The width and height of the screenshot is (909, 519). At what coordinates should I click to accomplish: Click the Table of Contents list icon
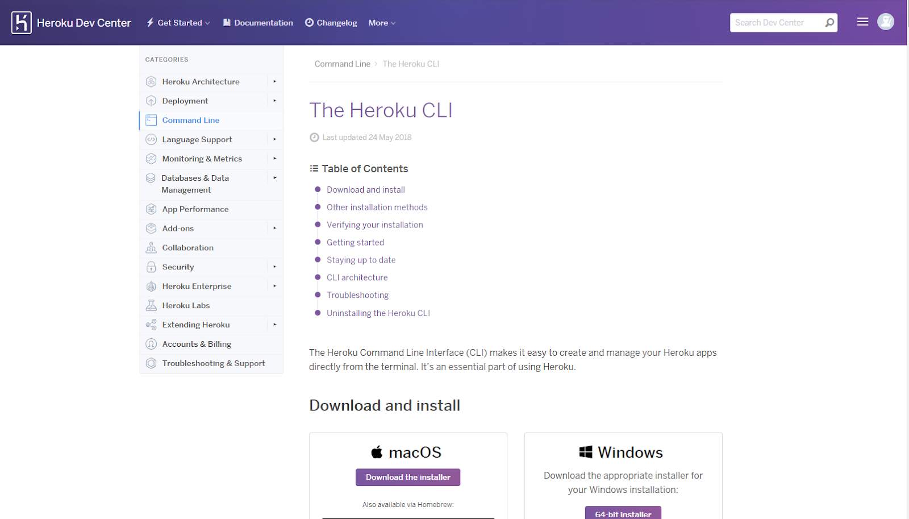314,168
